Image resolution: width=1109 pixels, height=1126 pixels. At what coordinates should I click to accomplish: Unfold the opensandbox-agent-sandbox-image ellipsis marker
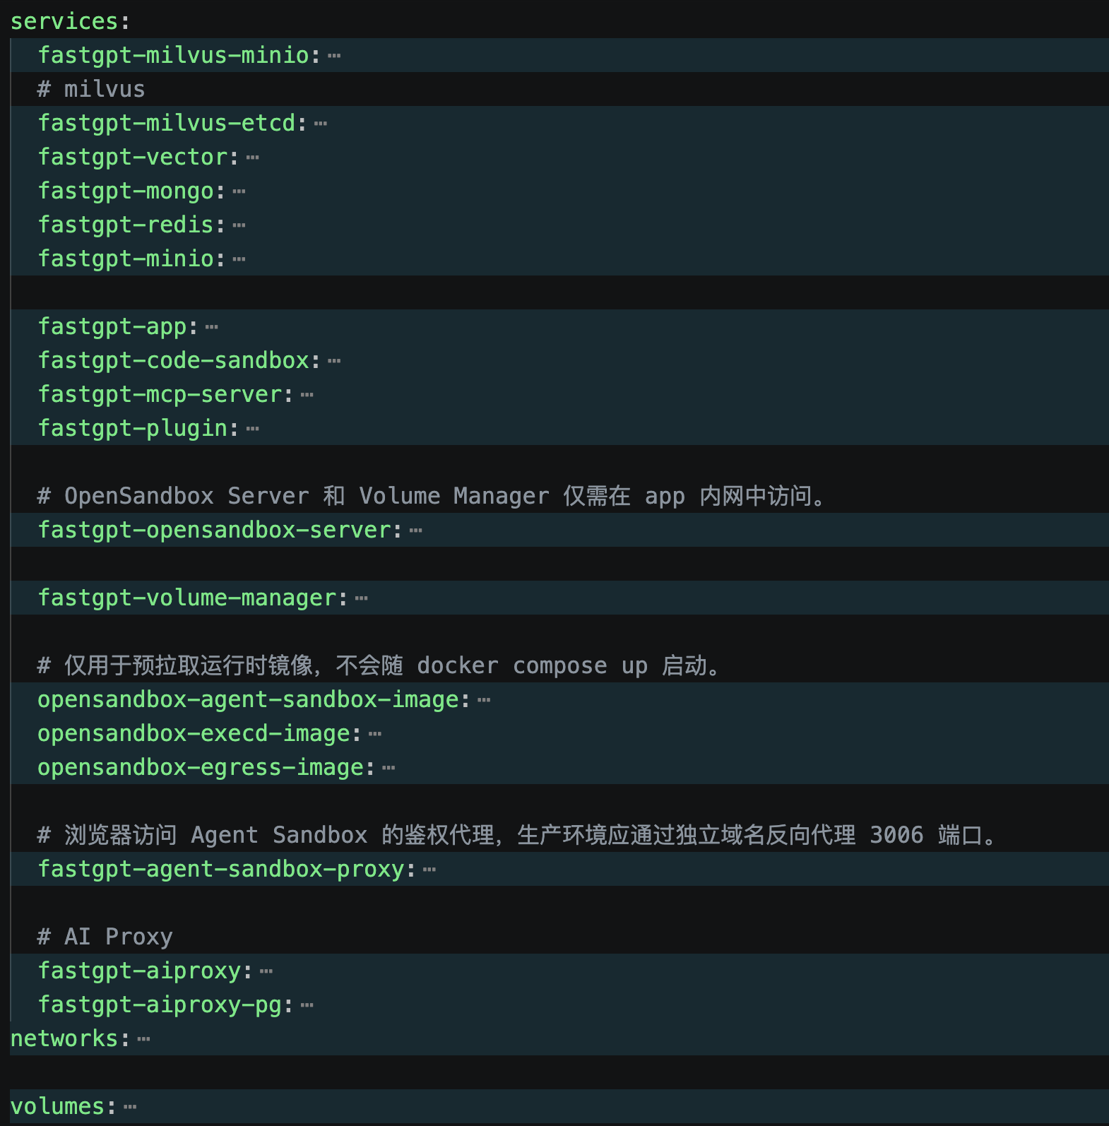(484, 700)
